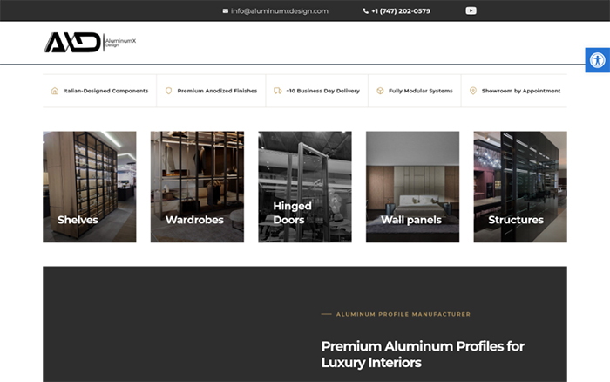This screenshot has width=610, height=382.
Task: Open the YouTube icon in top bar
Action: coord(471,11)
